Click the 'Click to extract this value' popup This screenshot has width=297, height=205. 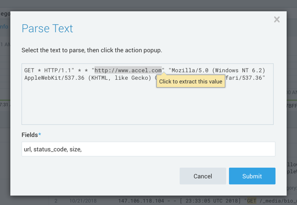[x=191, y=82]
